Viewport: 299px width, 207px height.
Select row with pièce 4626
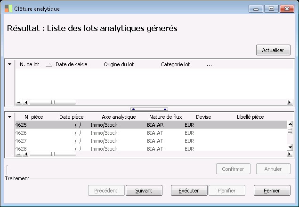point(151,133)
